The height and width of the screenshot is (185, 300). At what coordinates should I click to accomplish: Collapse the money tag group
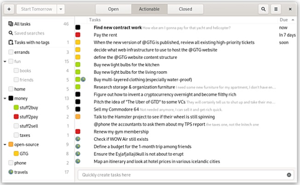[5, 98]
